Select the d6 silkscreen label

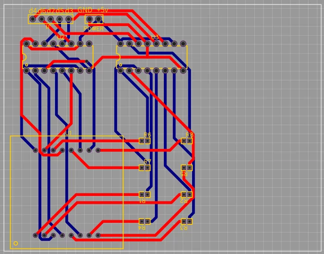click(x=42, y=11)
